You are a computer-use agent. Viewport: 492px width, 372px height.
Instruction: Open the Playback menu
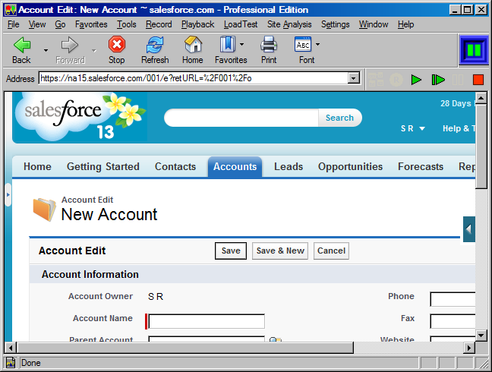coord(197,24)
